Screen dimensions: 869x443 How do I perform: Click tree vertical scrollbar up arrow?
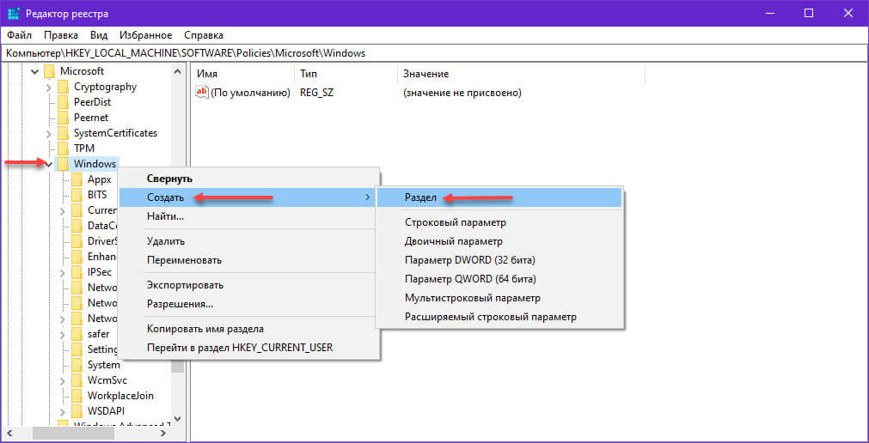[x=177, y=71]
